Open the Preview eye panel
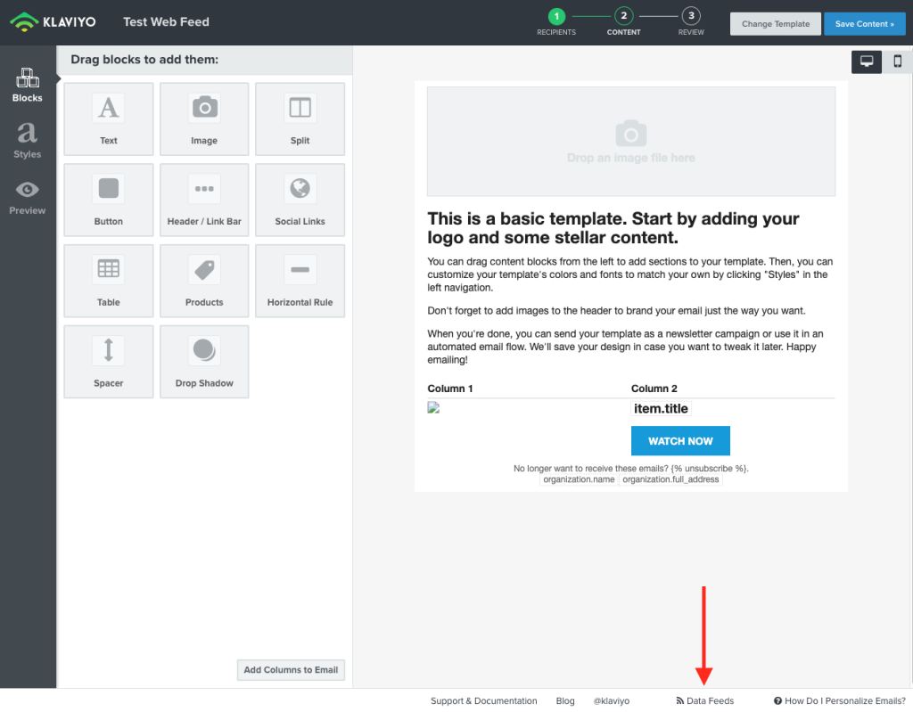 pyautogui.click(x=28, y=197)
